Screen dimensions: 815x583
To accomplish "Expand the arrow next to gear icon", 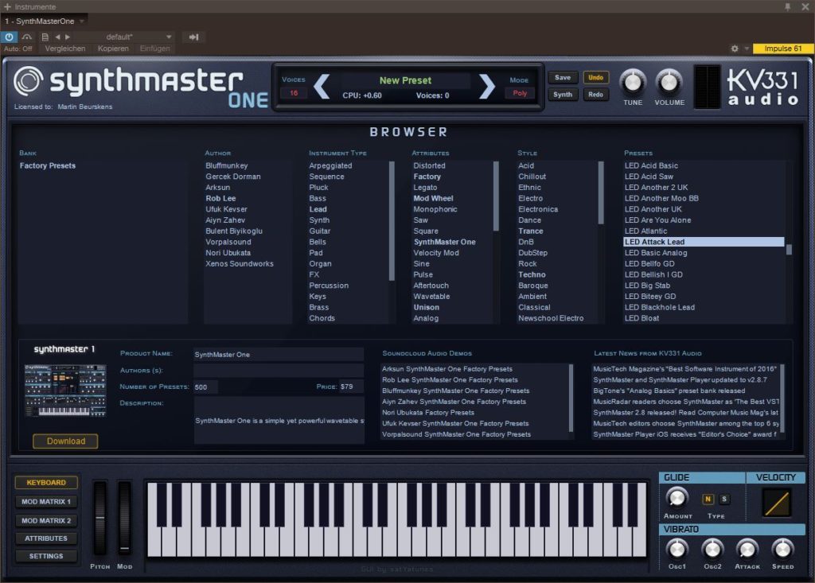I will click(747, 49).
